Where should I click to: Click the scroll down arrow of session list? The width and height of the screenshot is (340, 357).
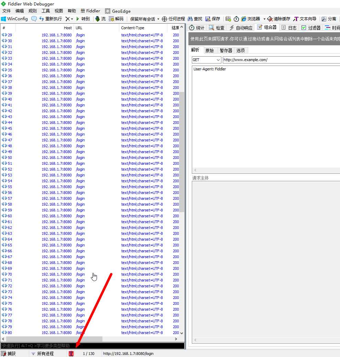[182, 333]
